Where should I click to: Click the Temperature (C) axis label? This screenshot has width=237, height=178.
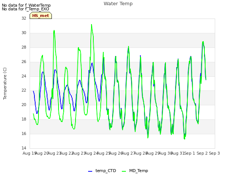point(5,83)
